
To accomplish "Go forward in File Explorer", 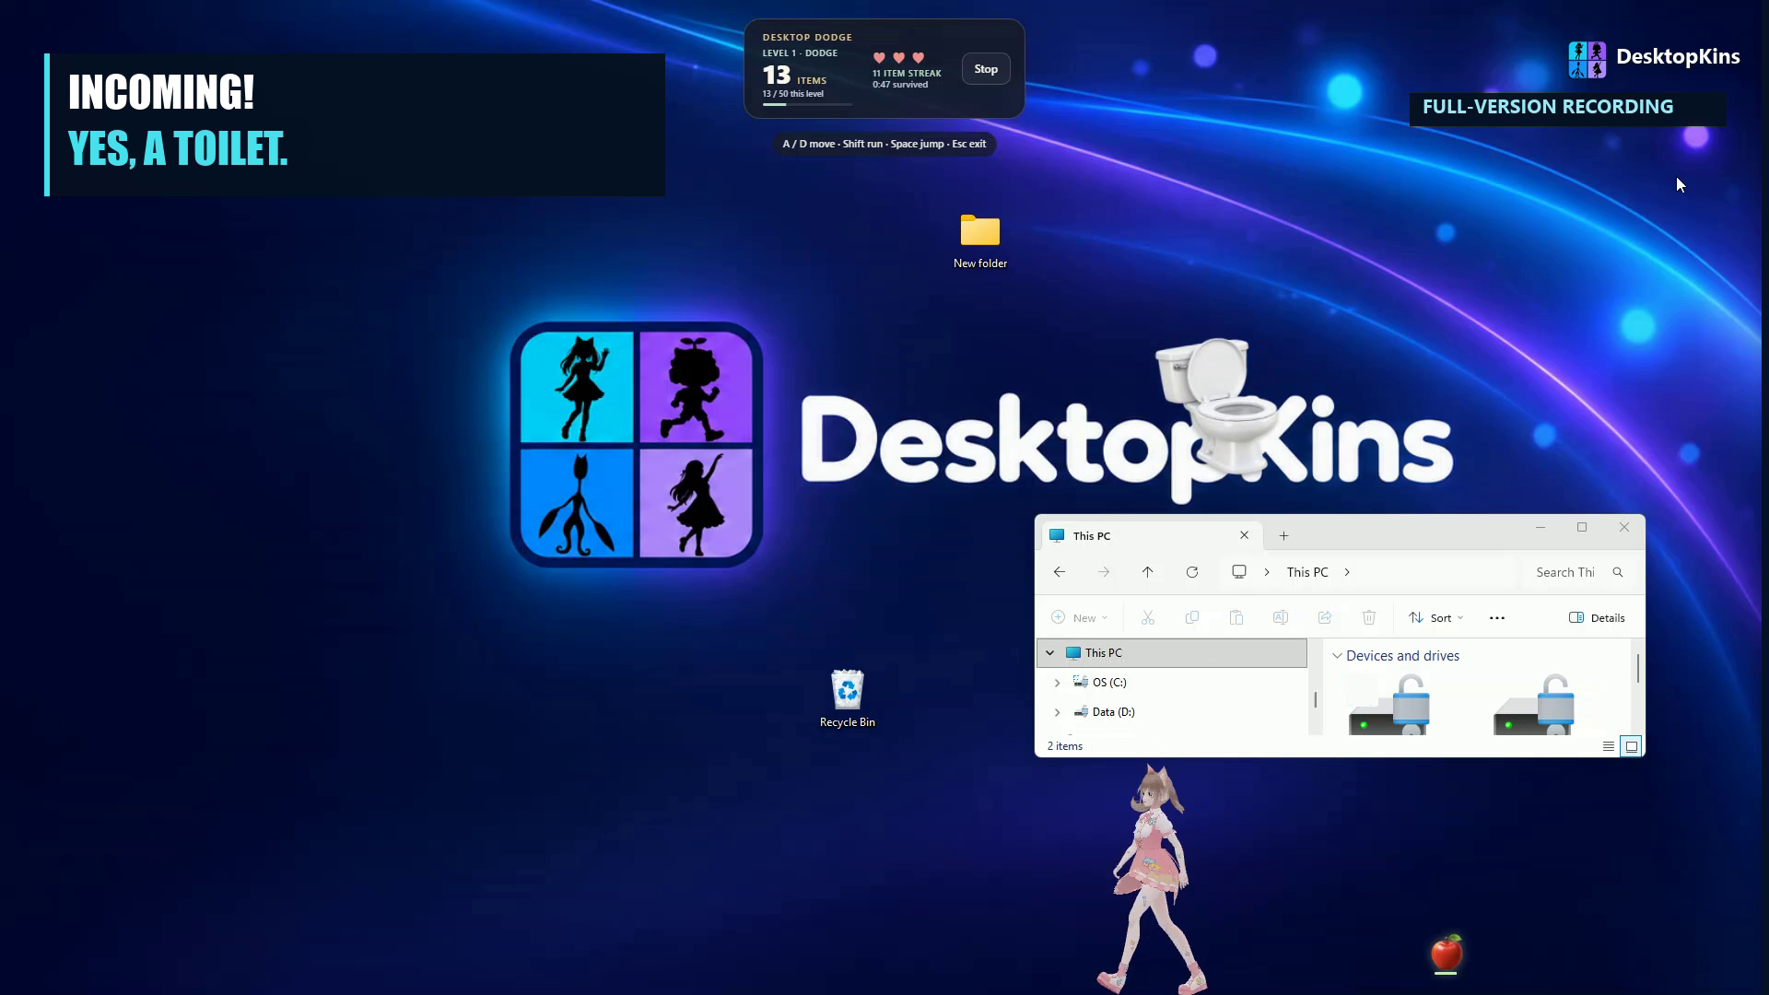I will pos(1104,572).
